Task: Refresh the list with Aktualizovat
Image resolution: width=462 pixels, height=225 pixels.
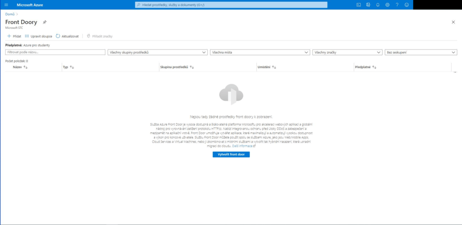Action: [x=67, y=36]
